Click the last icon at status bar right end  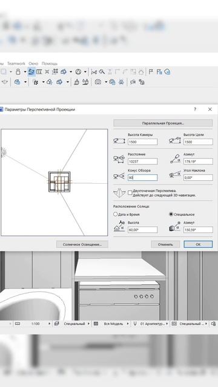[x=213, y=324]
